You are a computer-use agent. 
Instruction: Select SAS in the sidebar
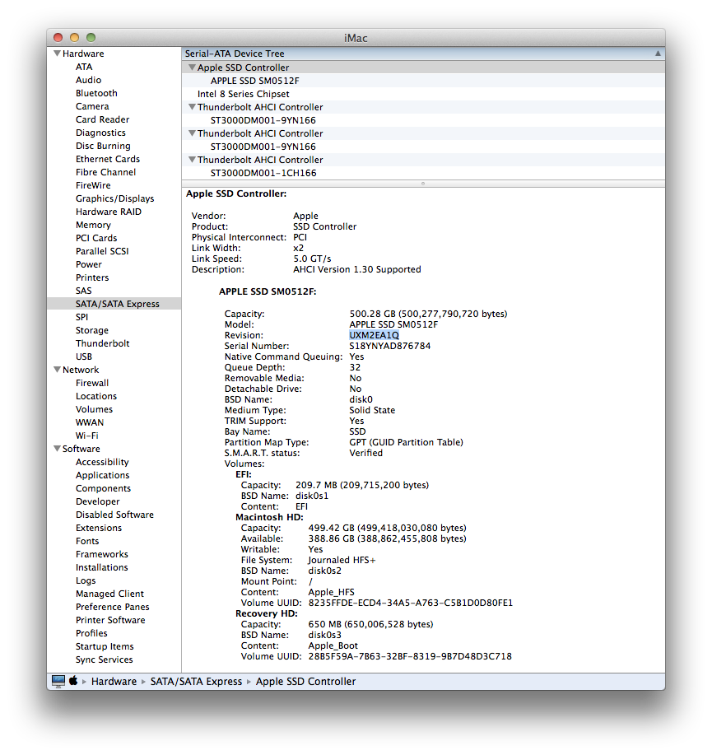coord(83,291)
